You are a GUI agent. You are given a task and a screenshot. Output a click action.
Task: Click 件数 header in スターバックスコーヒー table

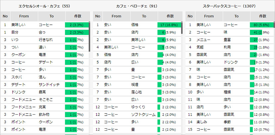[263, 16]
